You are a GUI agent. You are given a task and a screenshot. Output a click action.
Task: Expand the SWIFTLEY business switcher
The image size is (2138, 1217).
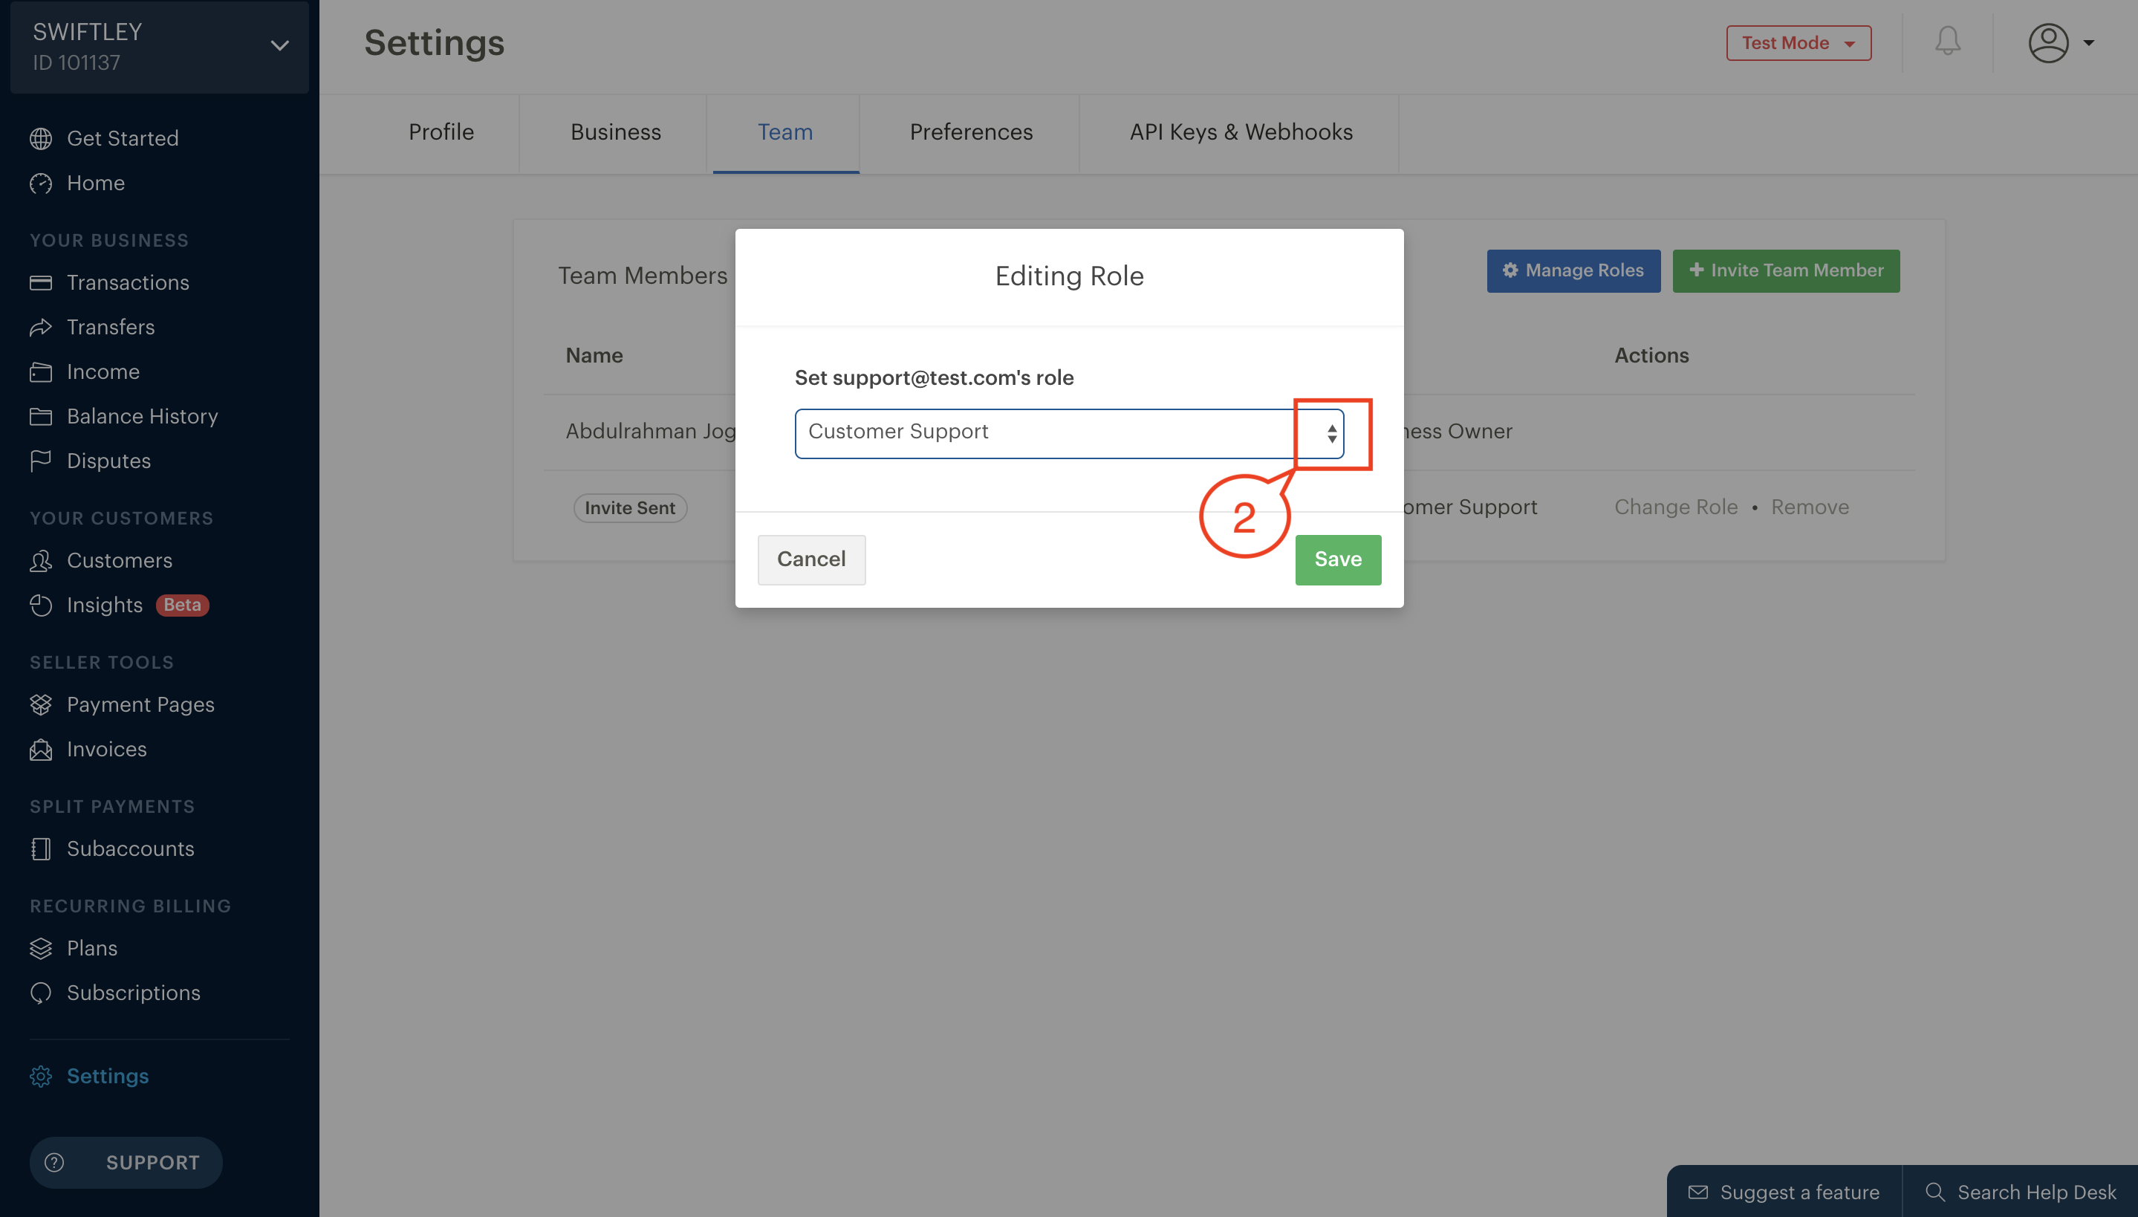click(160, 47)
